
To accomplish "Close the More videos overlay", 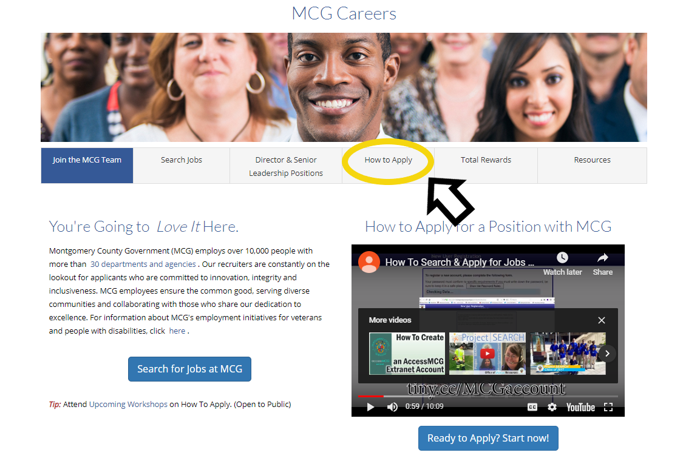I will pyautogui.click(x=601, y=320).
